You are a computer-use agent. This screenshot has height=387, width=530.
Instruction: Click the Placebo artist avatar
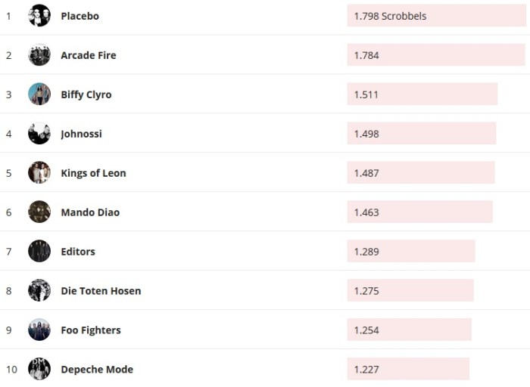tap(39, 16)
